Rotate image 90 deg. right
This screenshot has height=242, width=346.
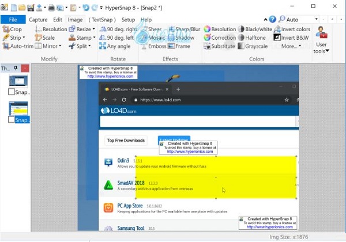(118, 29)
